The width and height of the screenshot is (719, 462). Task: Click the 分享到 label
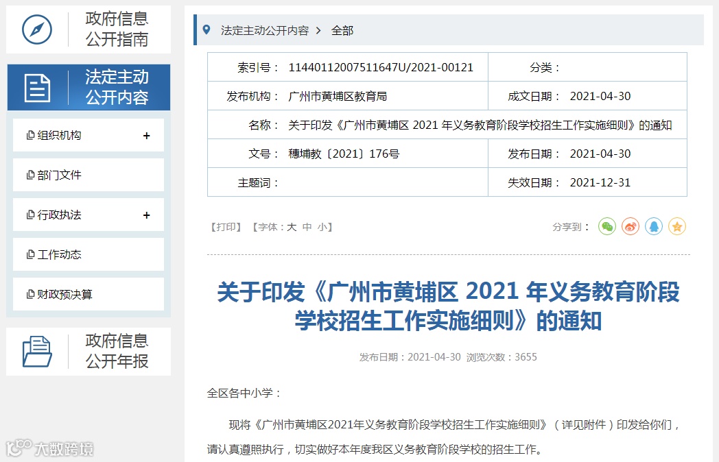point(571,227)
